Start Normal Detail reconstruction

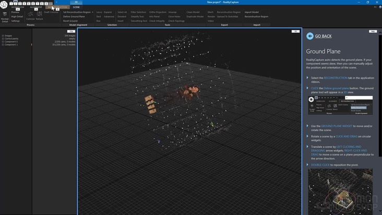[x=5, y=17]
